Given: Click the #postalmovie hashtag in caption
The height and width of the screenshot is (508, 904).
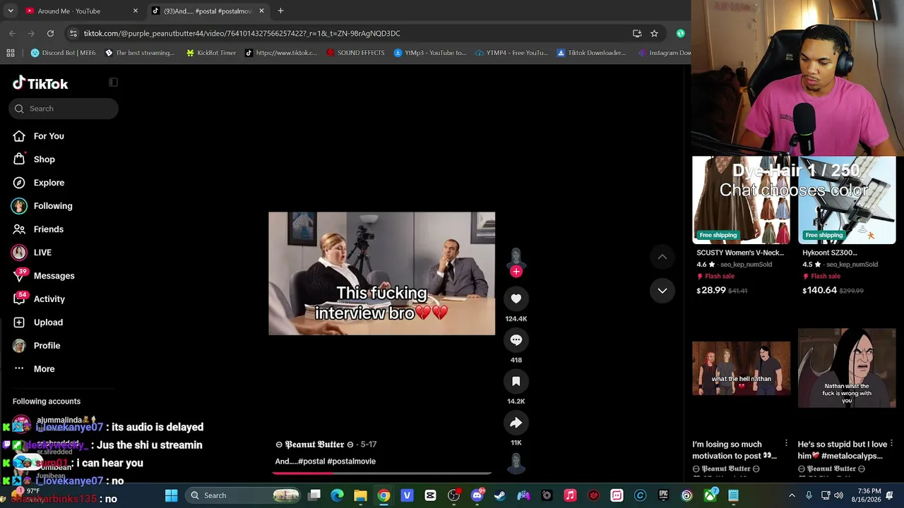Looking at the screenshot, I should pyautogui.click(x=350, y=461).
